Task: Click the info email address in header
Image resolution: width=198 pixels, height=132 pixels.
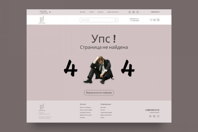Action: pos(134,19)
